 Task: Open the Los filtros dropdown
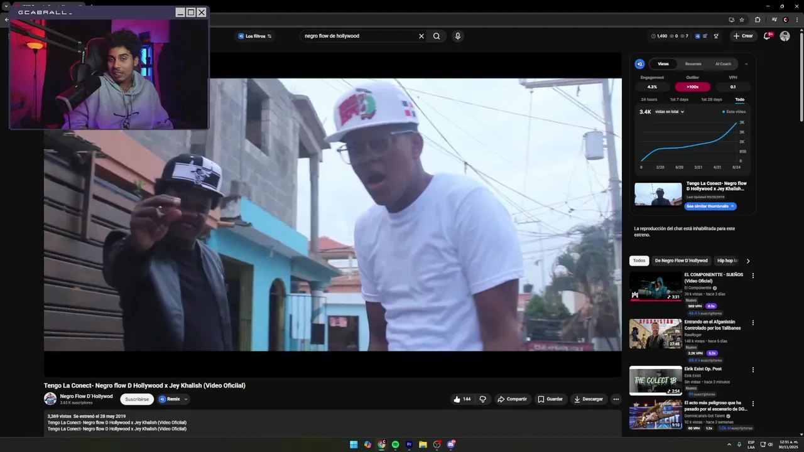(255, 36)
